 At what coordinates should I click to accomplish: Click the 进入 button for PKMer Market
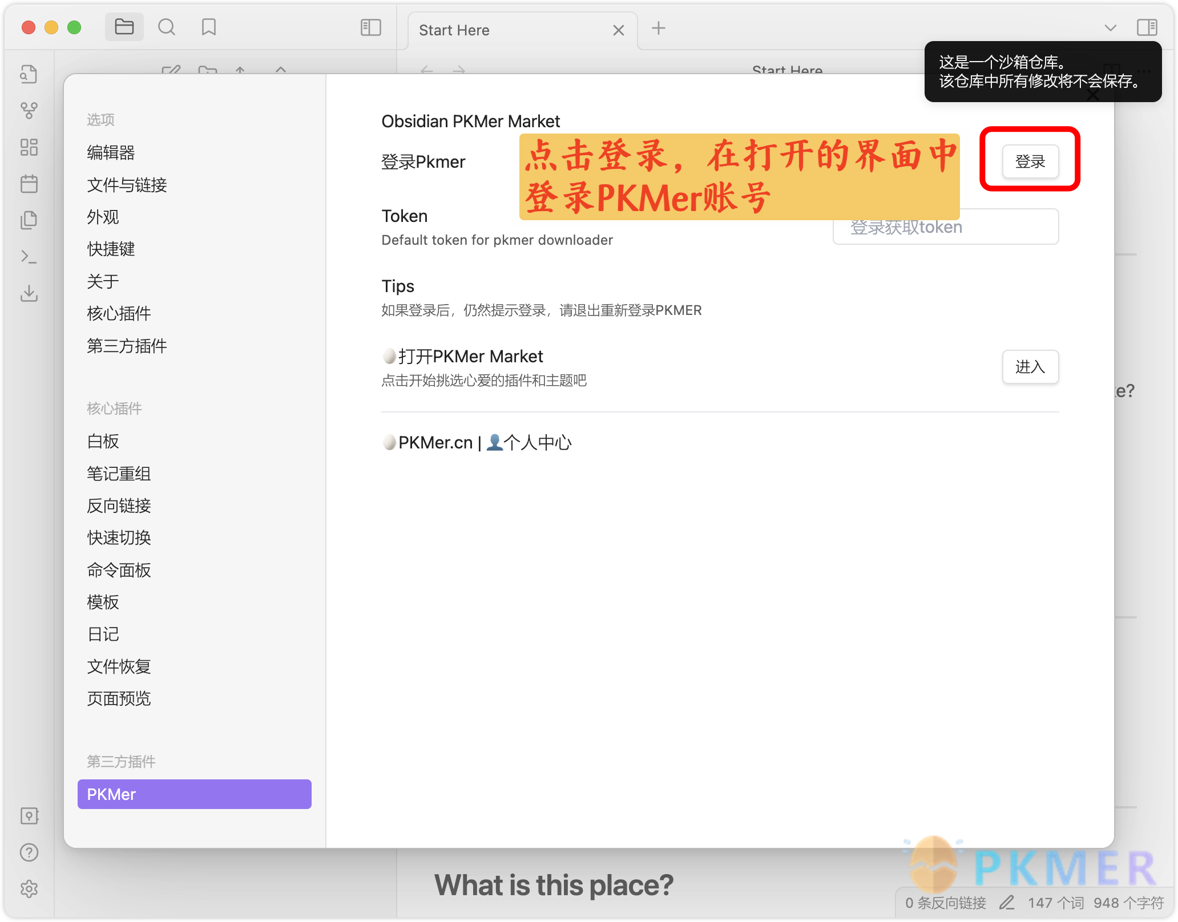(x=1030, y=367)
